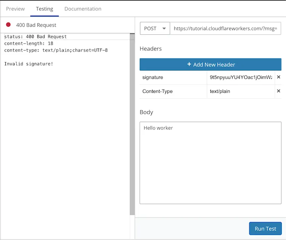Click the request URL input field
This screenshot has width=286, height=240.
[x=225, y=28]
